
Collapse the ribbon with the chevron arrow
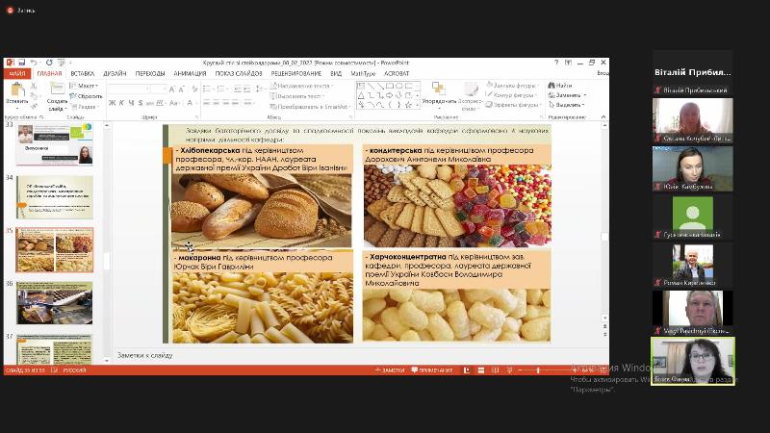tap(603, 116)
